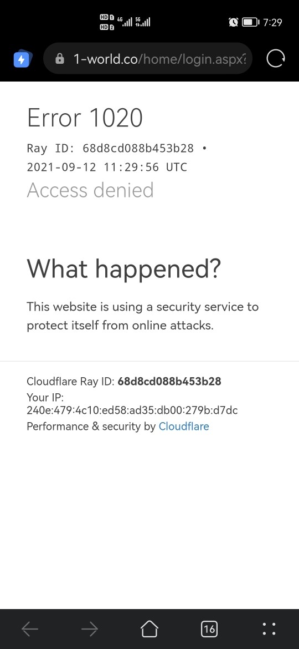Select the 1-world.co address bar

[148, 59]
